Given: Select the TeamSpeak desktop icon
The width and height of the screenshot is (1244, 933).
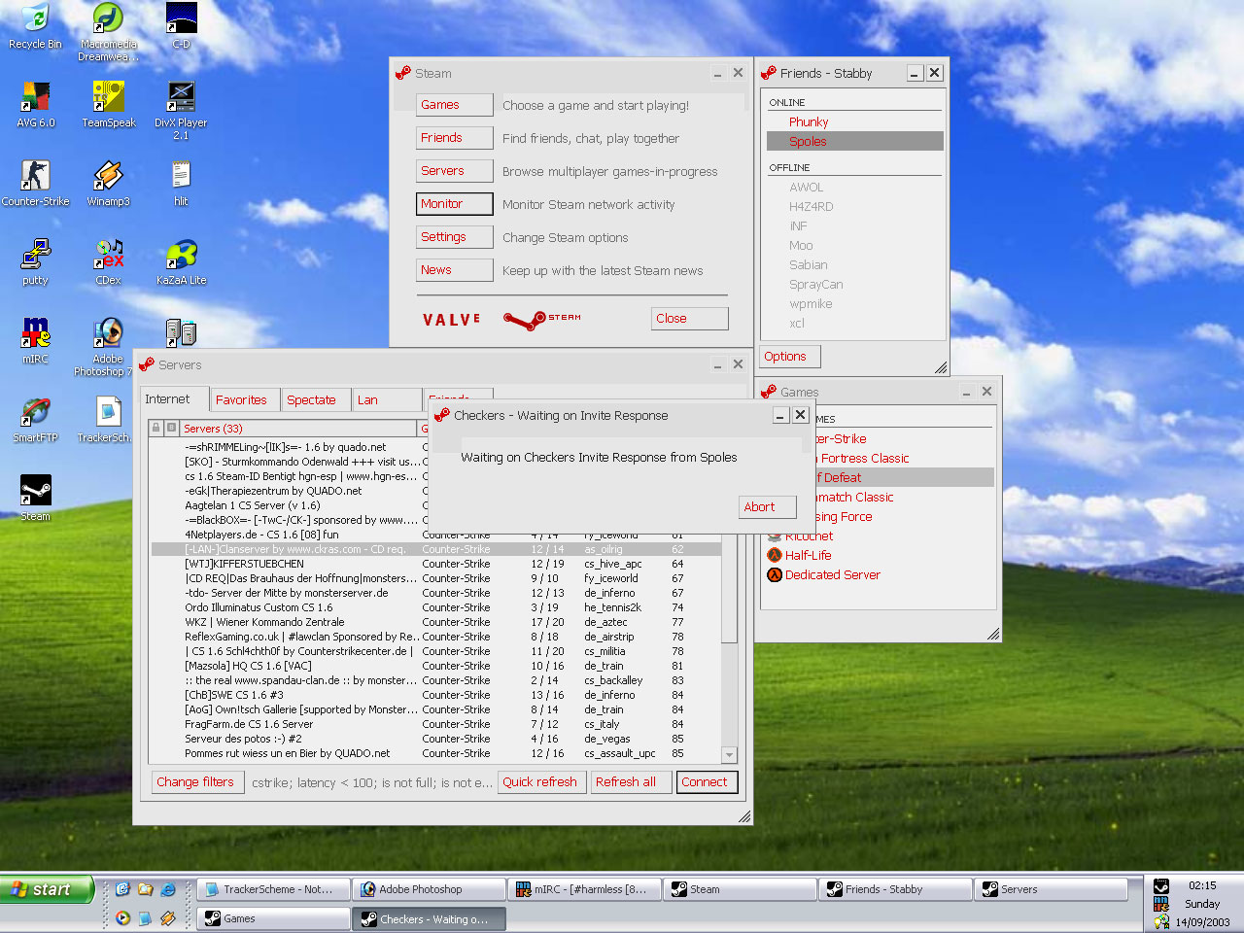Looking at the screenshot, I should 108,105.
